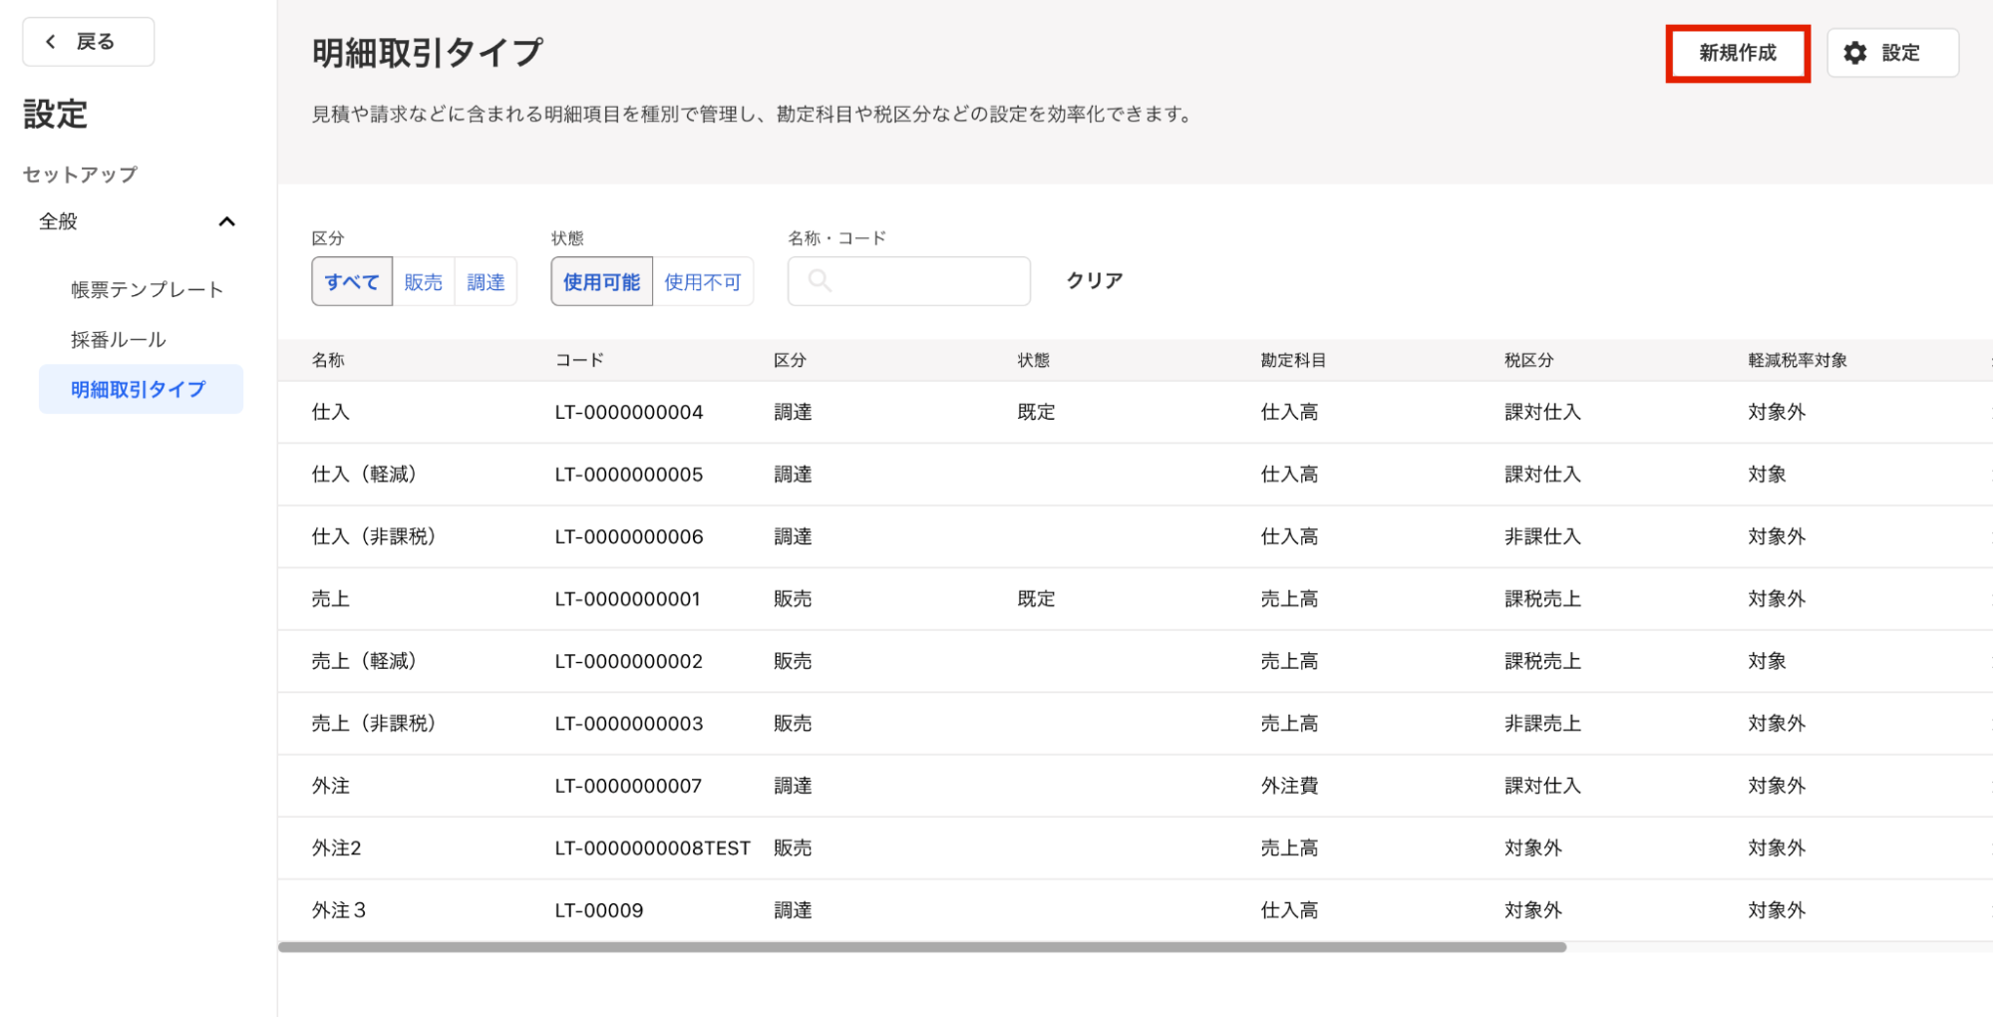
Task: Click the horizontal scrollbar under the table
Action: (x=922, y=947)
